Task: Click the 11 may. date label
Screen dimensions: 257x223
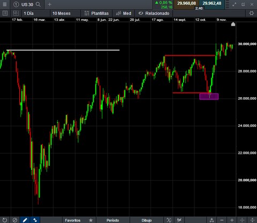Action: pos(82,20)
